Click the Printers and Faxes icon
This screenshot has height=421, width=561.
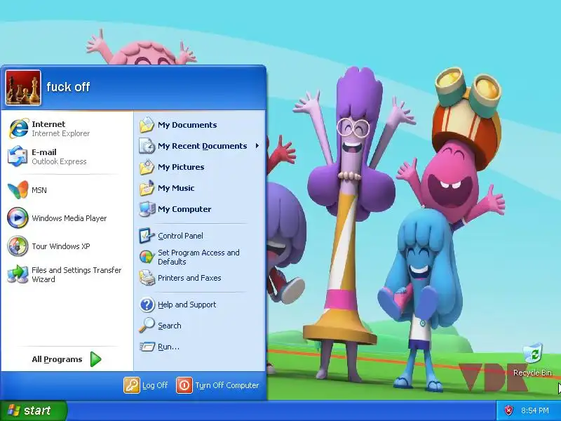[147, 278]
